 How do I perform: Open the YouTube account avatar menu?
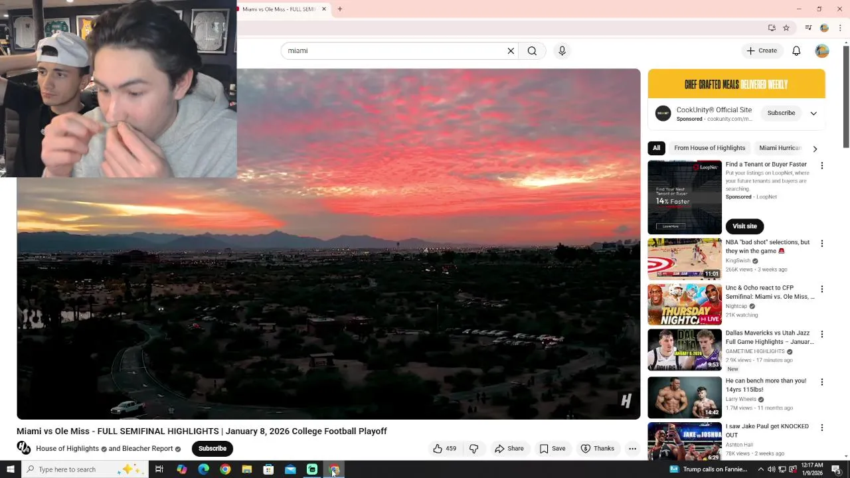(x=822, y=50)
